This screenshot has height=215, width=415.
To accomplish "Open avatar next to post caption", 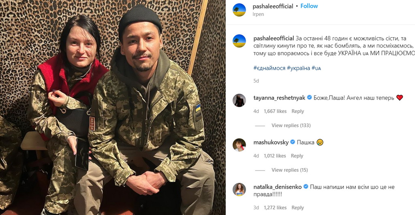I will coord(239,41).
